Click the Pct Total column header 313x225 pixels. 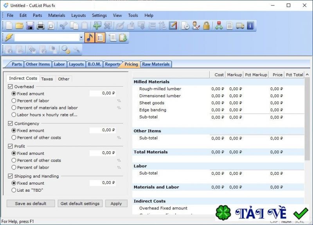tap(295, 75)
